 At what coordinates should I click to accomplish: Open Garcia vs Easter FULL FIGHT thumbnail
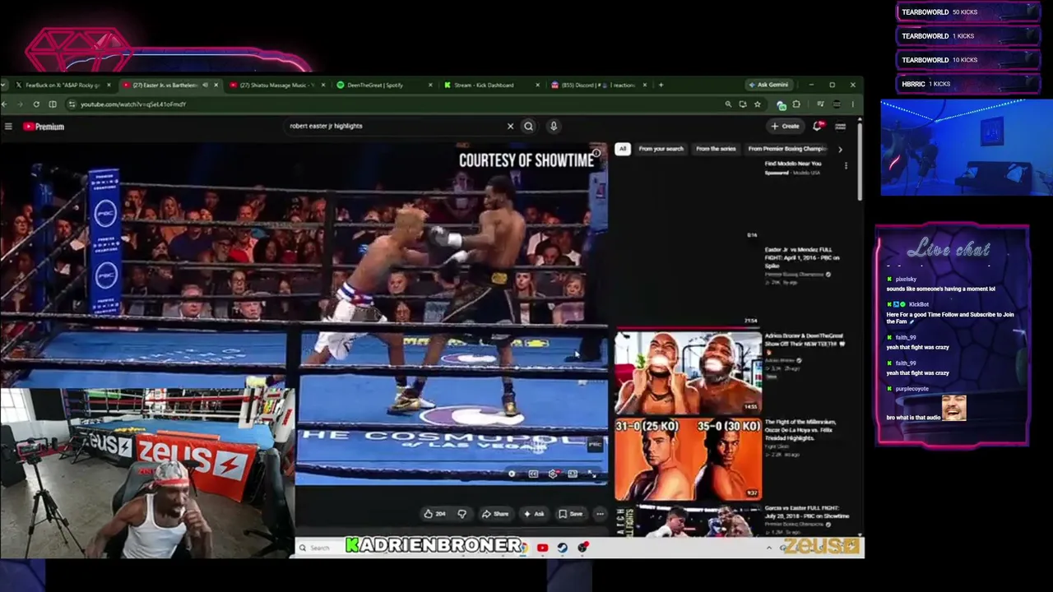(689, 522)
